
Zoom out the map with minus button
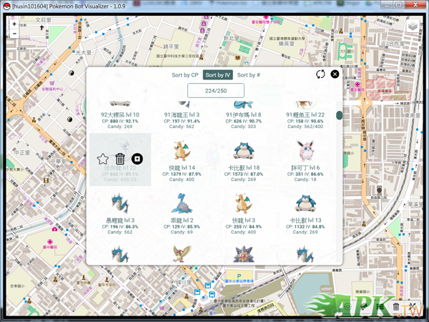tap(14, 34)
